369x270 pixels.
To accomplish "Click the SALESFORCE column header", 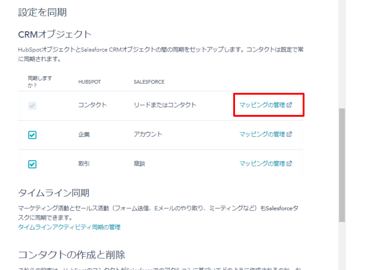I will pyautogui.click(x=149, y=82).
